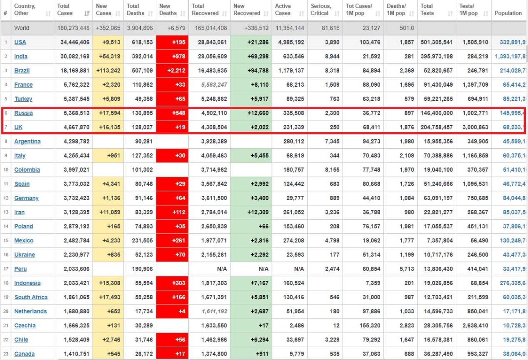The width and height of the screenshot is (528, 360).
Task: Open the Brazil country link
Action: click(x=22, y=70)
